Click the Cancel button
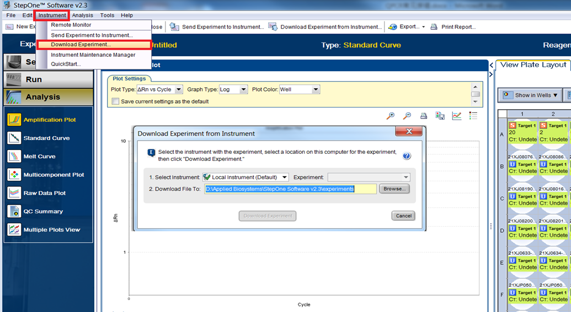The image size is (571, 312). 403,216
